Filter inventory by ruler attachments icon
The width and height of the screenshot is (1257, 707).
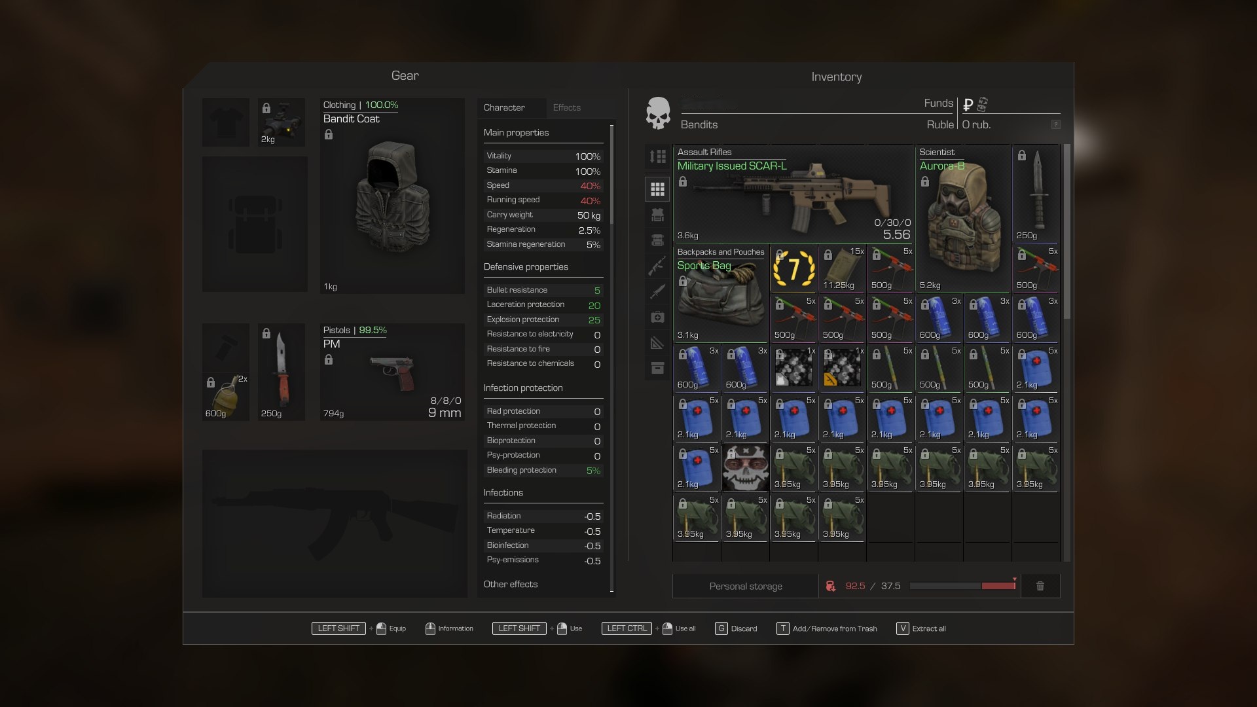[657, 342]
